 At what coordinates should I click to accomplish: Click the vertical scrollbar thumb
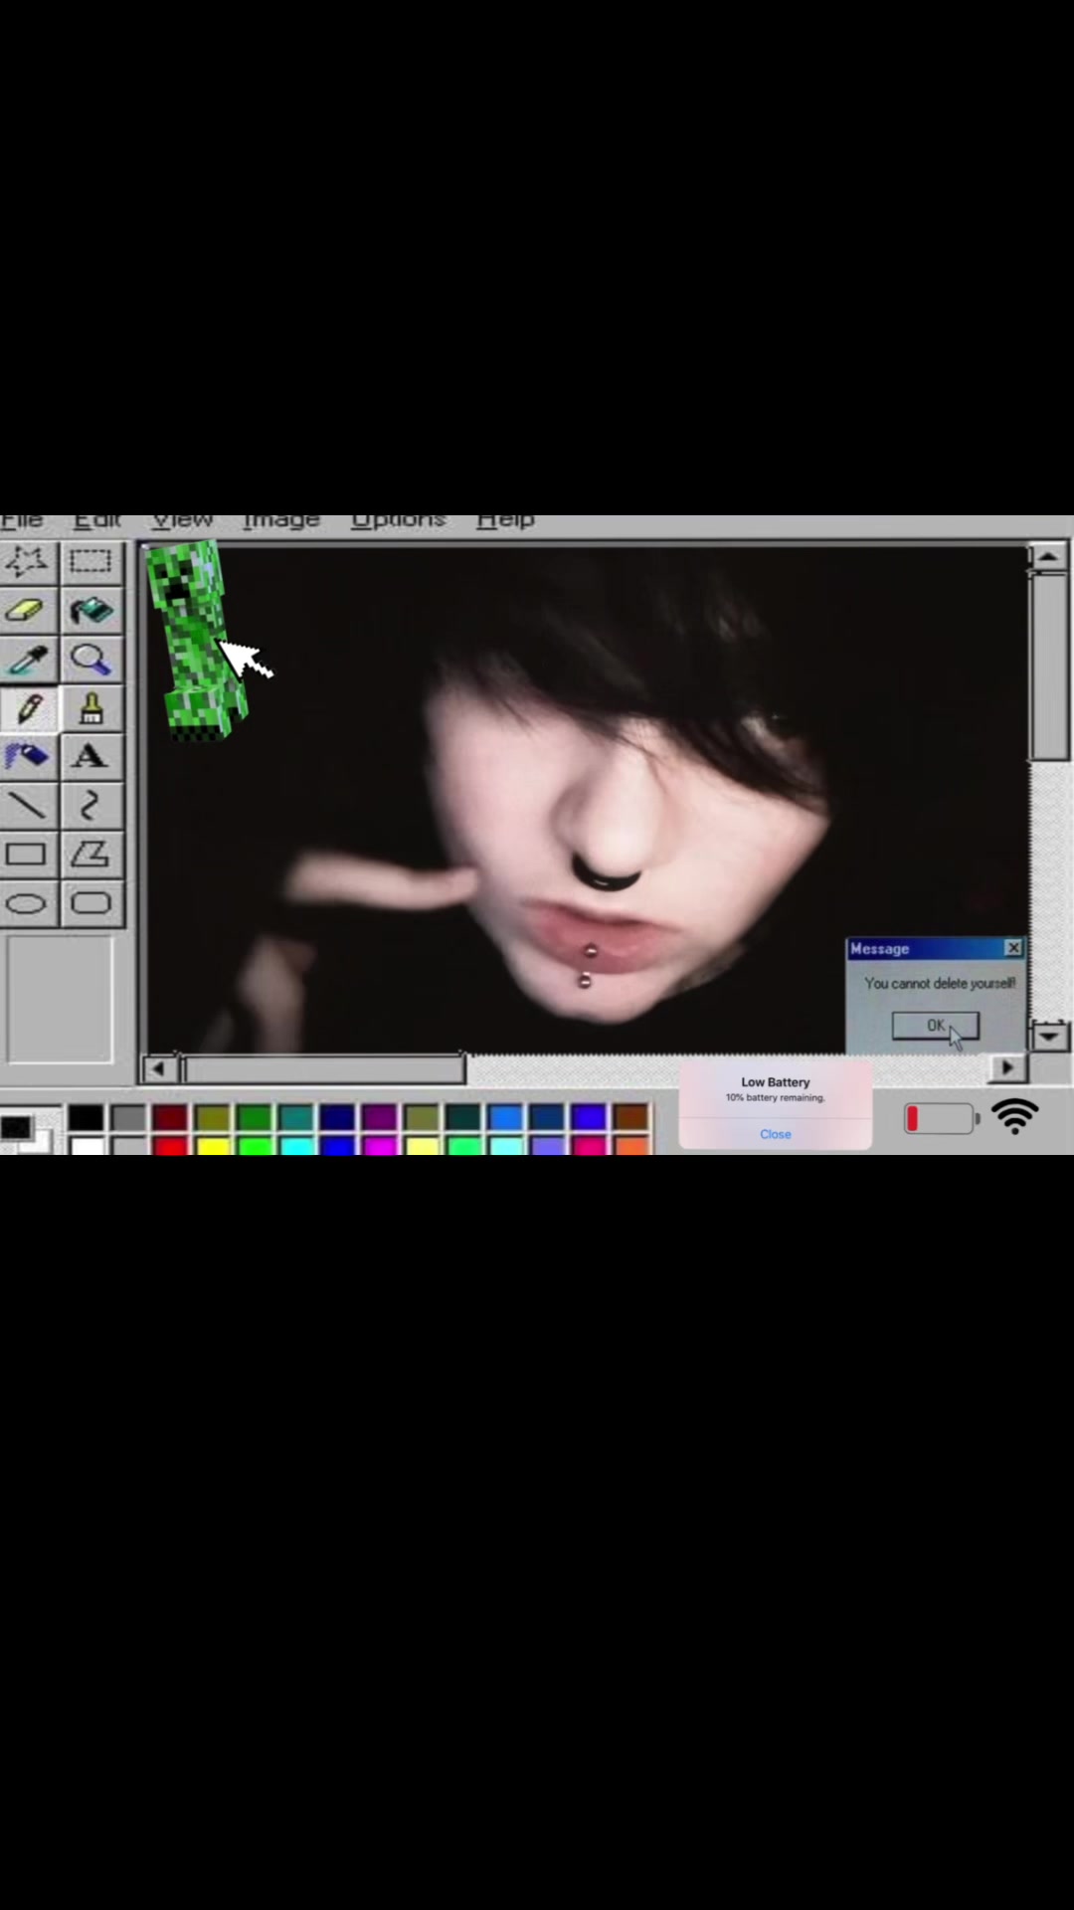[x=1049, y=667]
